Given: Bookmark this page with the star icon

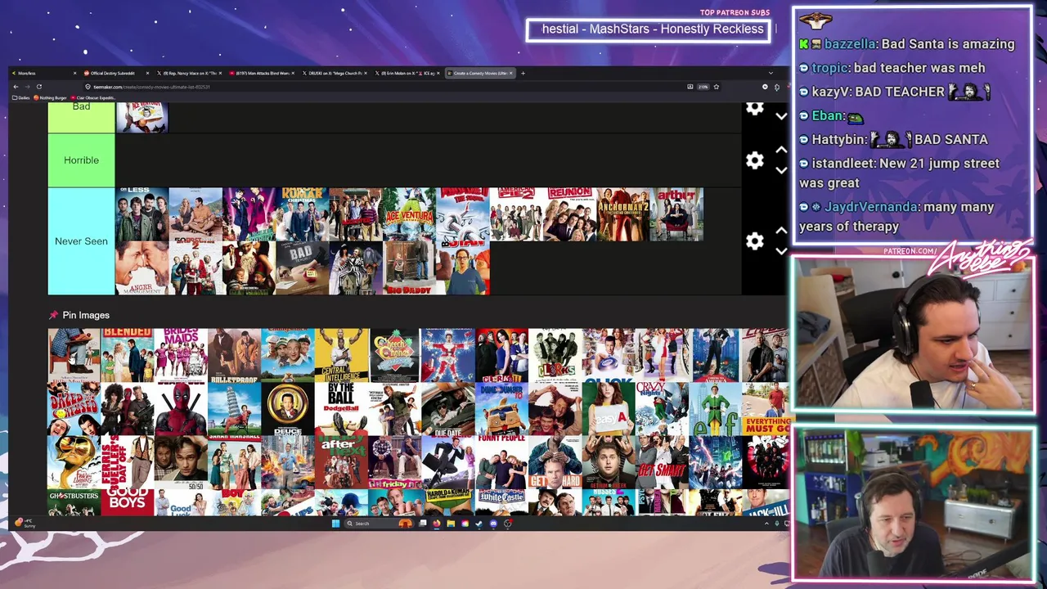Looking at the screenshot, I should tap(716, 87).
